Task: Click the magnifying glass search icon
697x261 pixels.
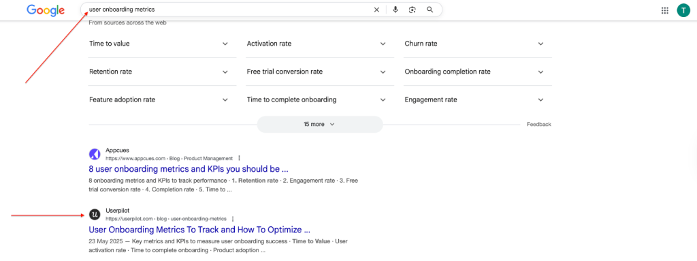Action: (x=430, y=10)
